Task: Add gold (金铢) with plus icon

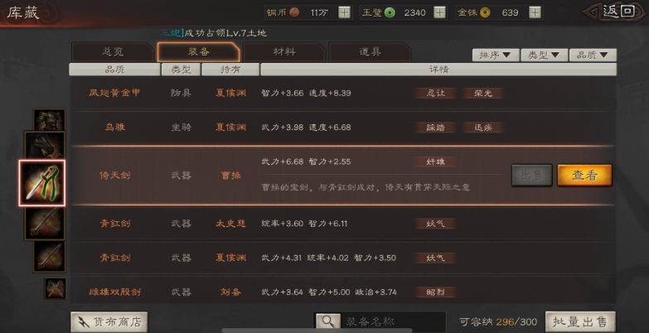Action: (x=535, y=12)
